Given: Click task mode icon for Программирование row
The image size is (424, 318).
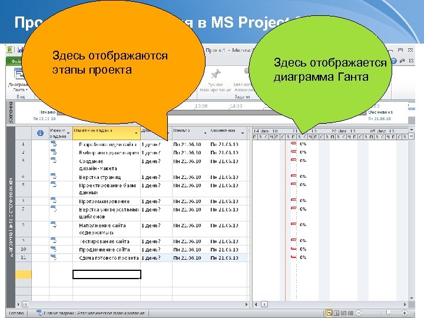Looking at the screenshot, I should click(54, 201).
